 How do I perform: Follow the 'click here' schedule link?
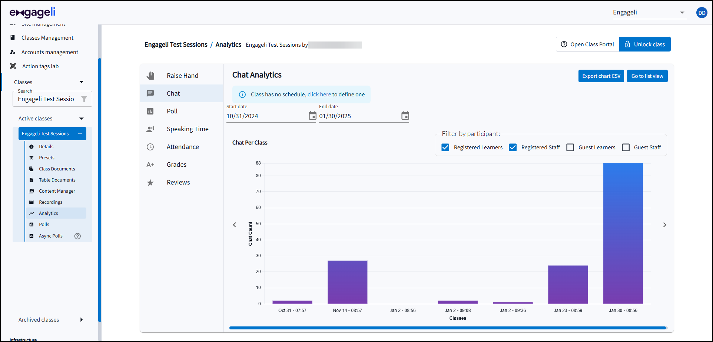[319, 94]
